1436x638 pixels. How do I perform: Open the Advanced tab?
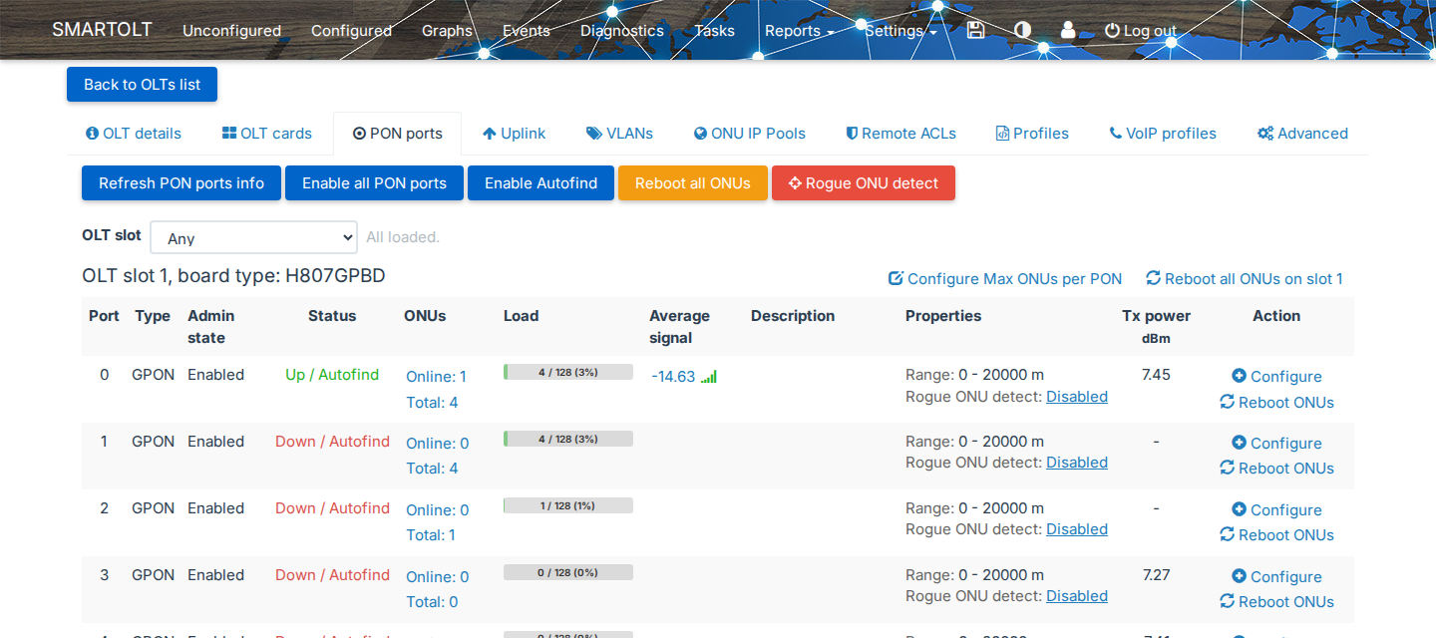pyautogui.click(x=1302, y=134)
